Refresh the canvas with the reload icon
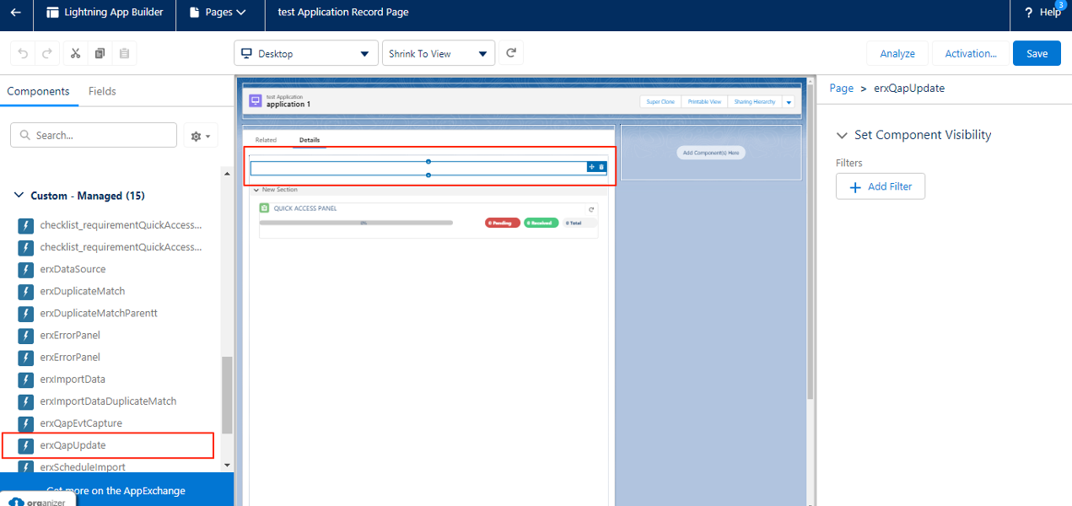Viewport: 1072px width, 506px height. [511, 53]
